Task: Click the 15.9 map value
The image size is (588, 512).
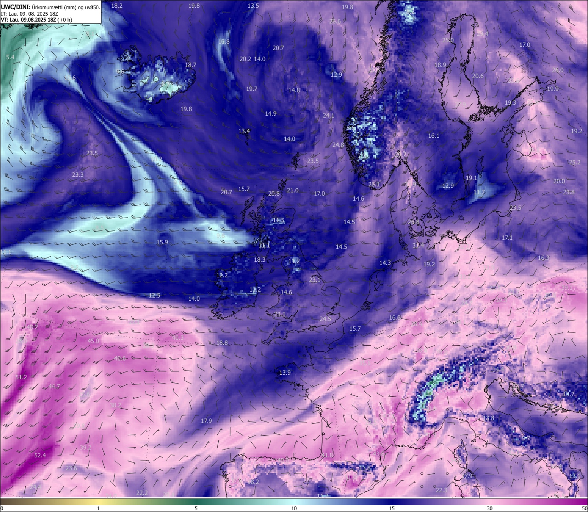Action: [x=162, y=242]
